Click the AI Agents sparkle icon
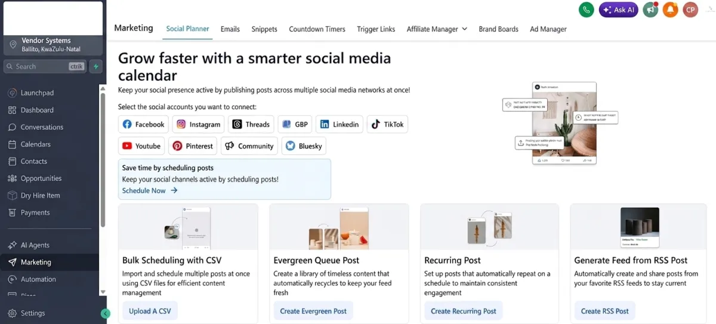The width and height of the screenshot is (716, 324). pos(12,245)
